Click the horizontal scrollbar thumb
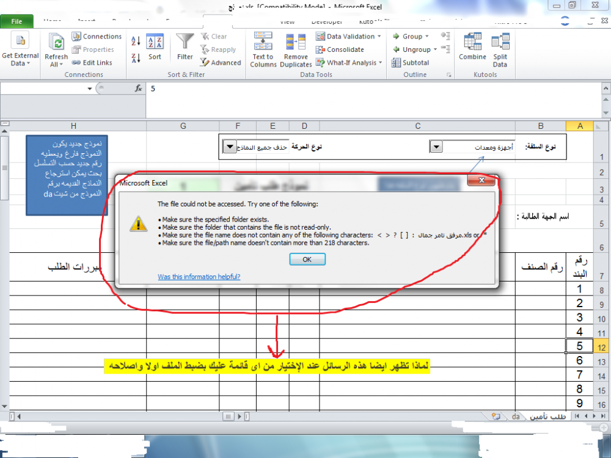 pyautogui.click(x=229, y=416)
